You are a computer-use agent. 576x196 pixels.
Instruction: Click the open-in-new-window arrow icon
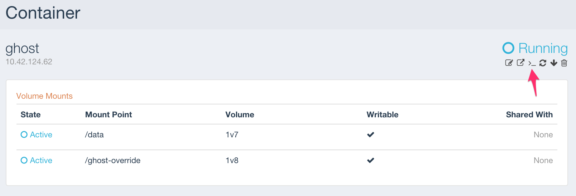[x=520, y=63]
